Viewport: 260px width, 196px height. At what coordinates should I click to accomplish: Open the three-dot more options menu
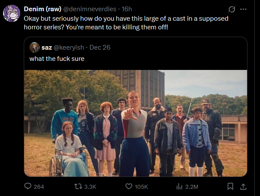click(243, 9)
